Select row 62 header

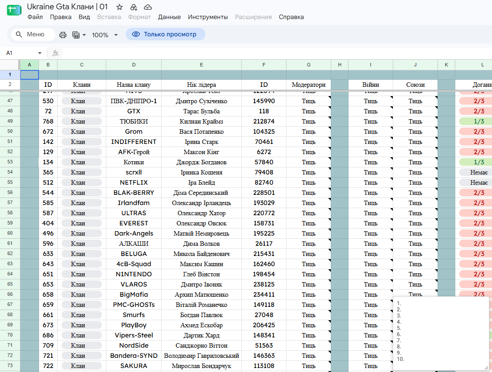tap(10, 253)
